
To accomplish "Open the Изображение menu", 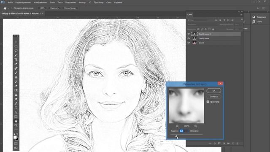I will (40, 3).
